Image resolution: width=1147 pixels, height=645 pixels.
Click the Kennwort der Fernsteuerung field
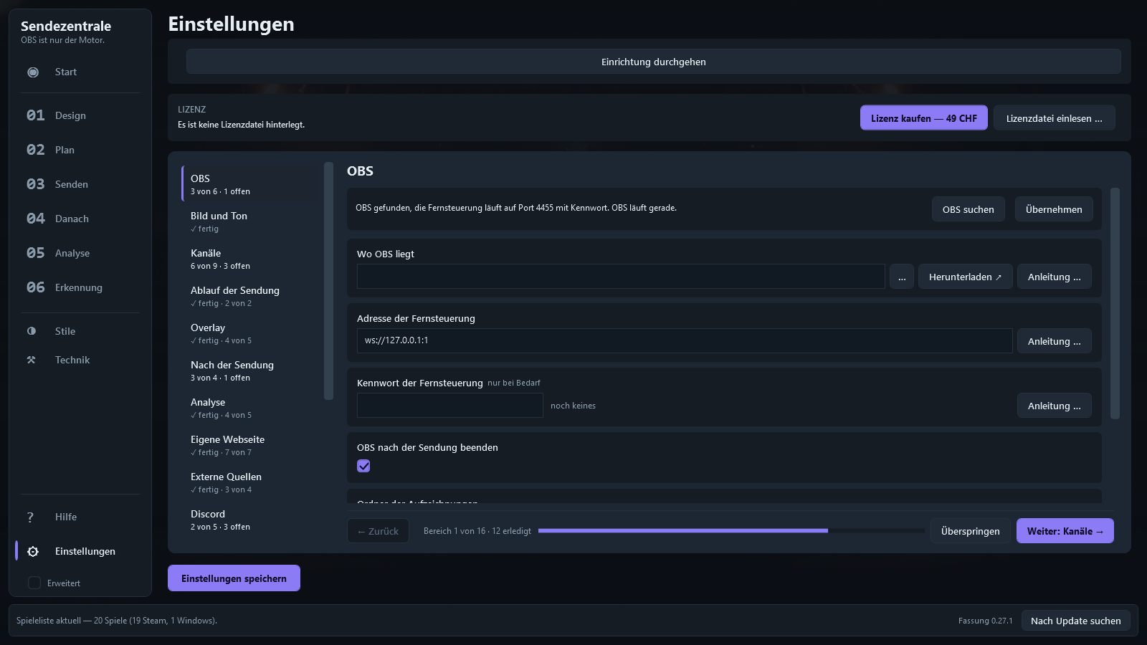point(450,406)
